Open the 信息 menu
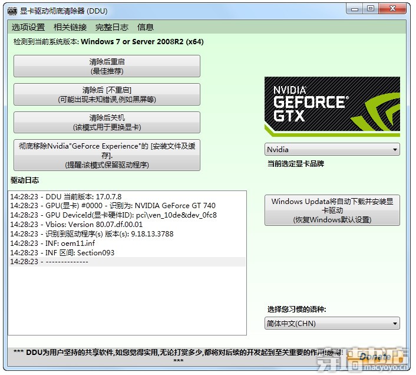Screen dimensions: 416x375 coord(145,27)
